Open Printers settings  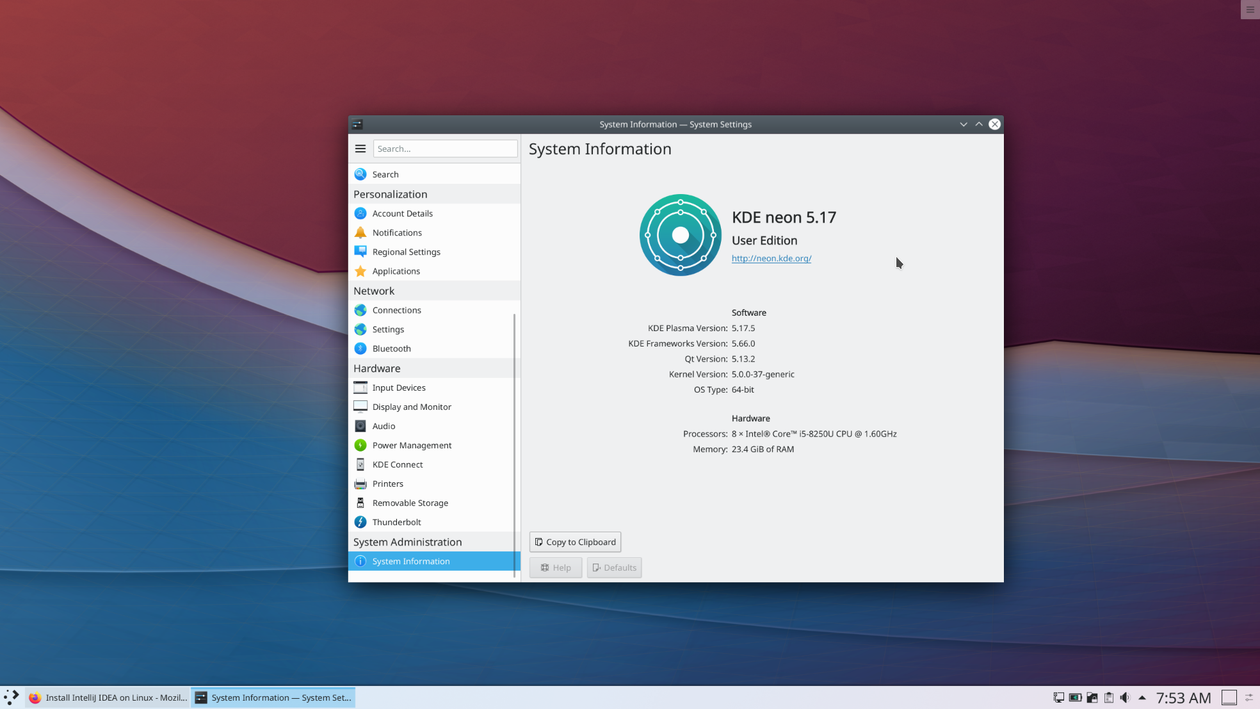[x=434, y=484]
